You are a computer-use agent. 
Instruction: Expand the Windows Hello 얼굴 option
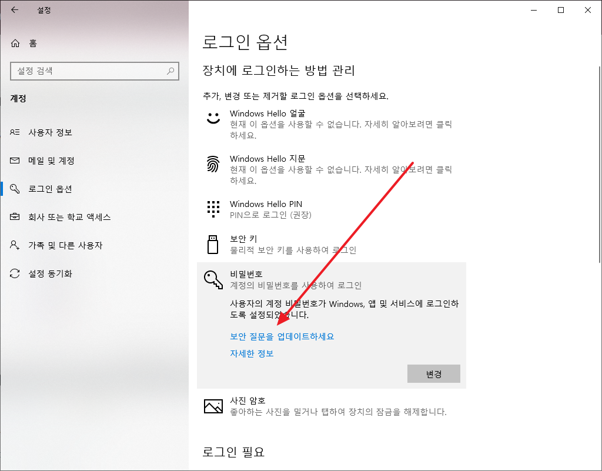pos(332,124)
